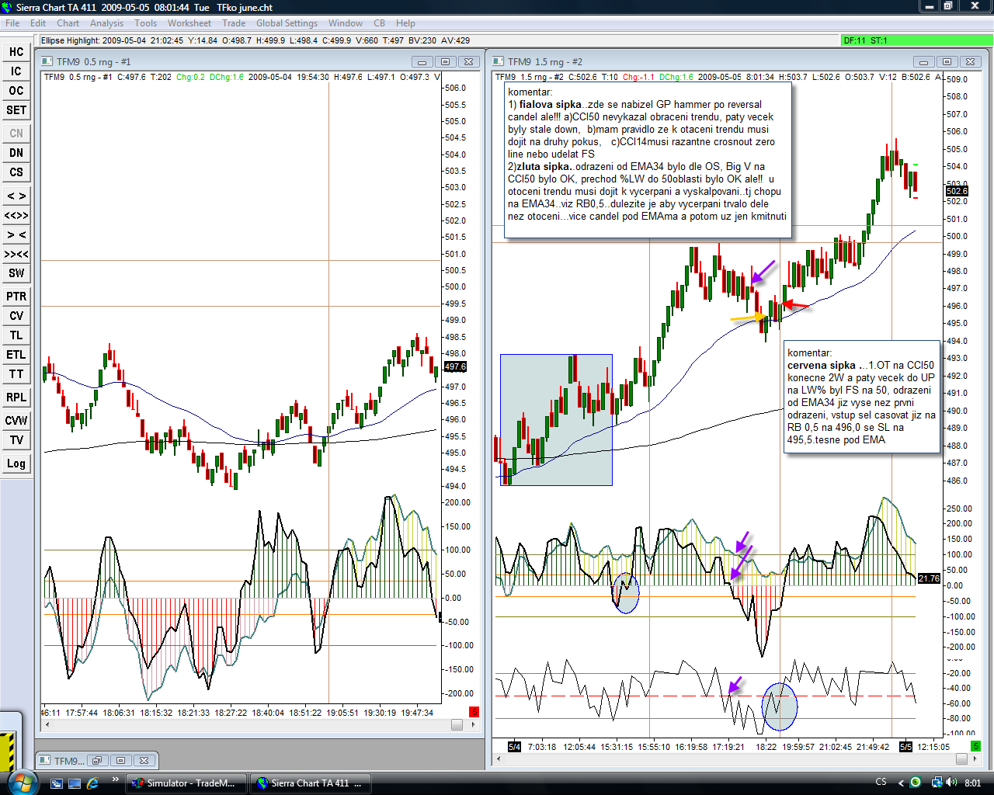
Task: Expand the Analysis menu dropdown
Action: 106,23
